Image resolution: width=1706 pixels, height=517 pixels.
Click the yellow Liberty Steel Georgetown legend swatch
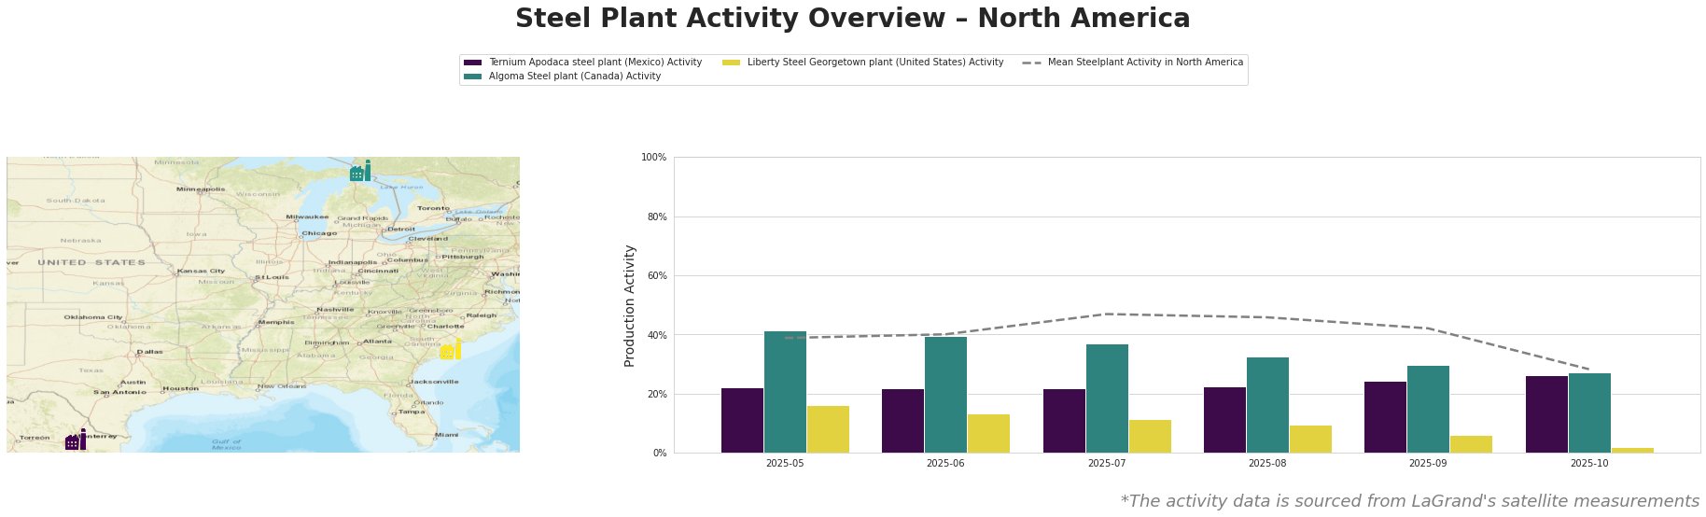(x=732, y=63)
